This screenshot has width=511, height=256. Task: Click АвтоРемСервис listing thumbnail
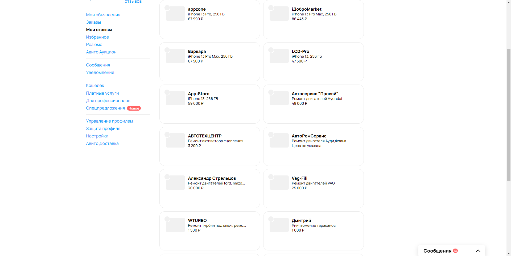click(279, 140)
